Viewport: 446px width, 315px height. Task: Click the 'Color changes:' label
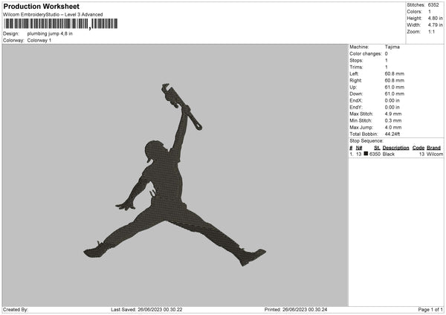click(x=366, y=53)
